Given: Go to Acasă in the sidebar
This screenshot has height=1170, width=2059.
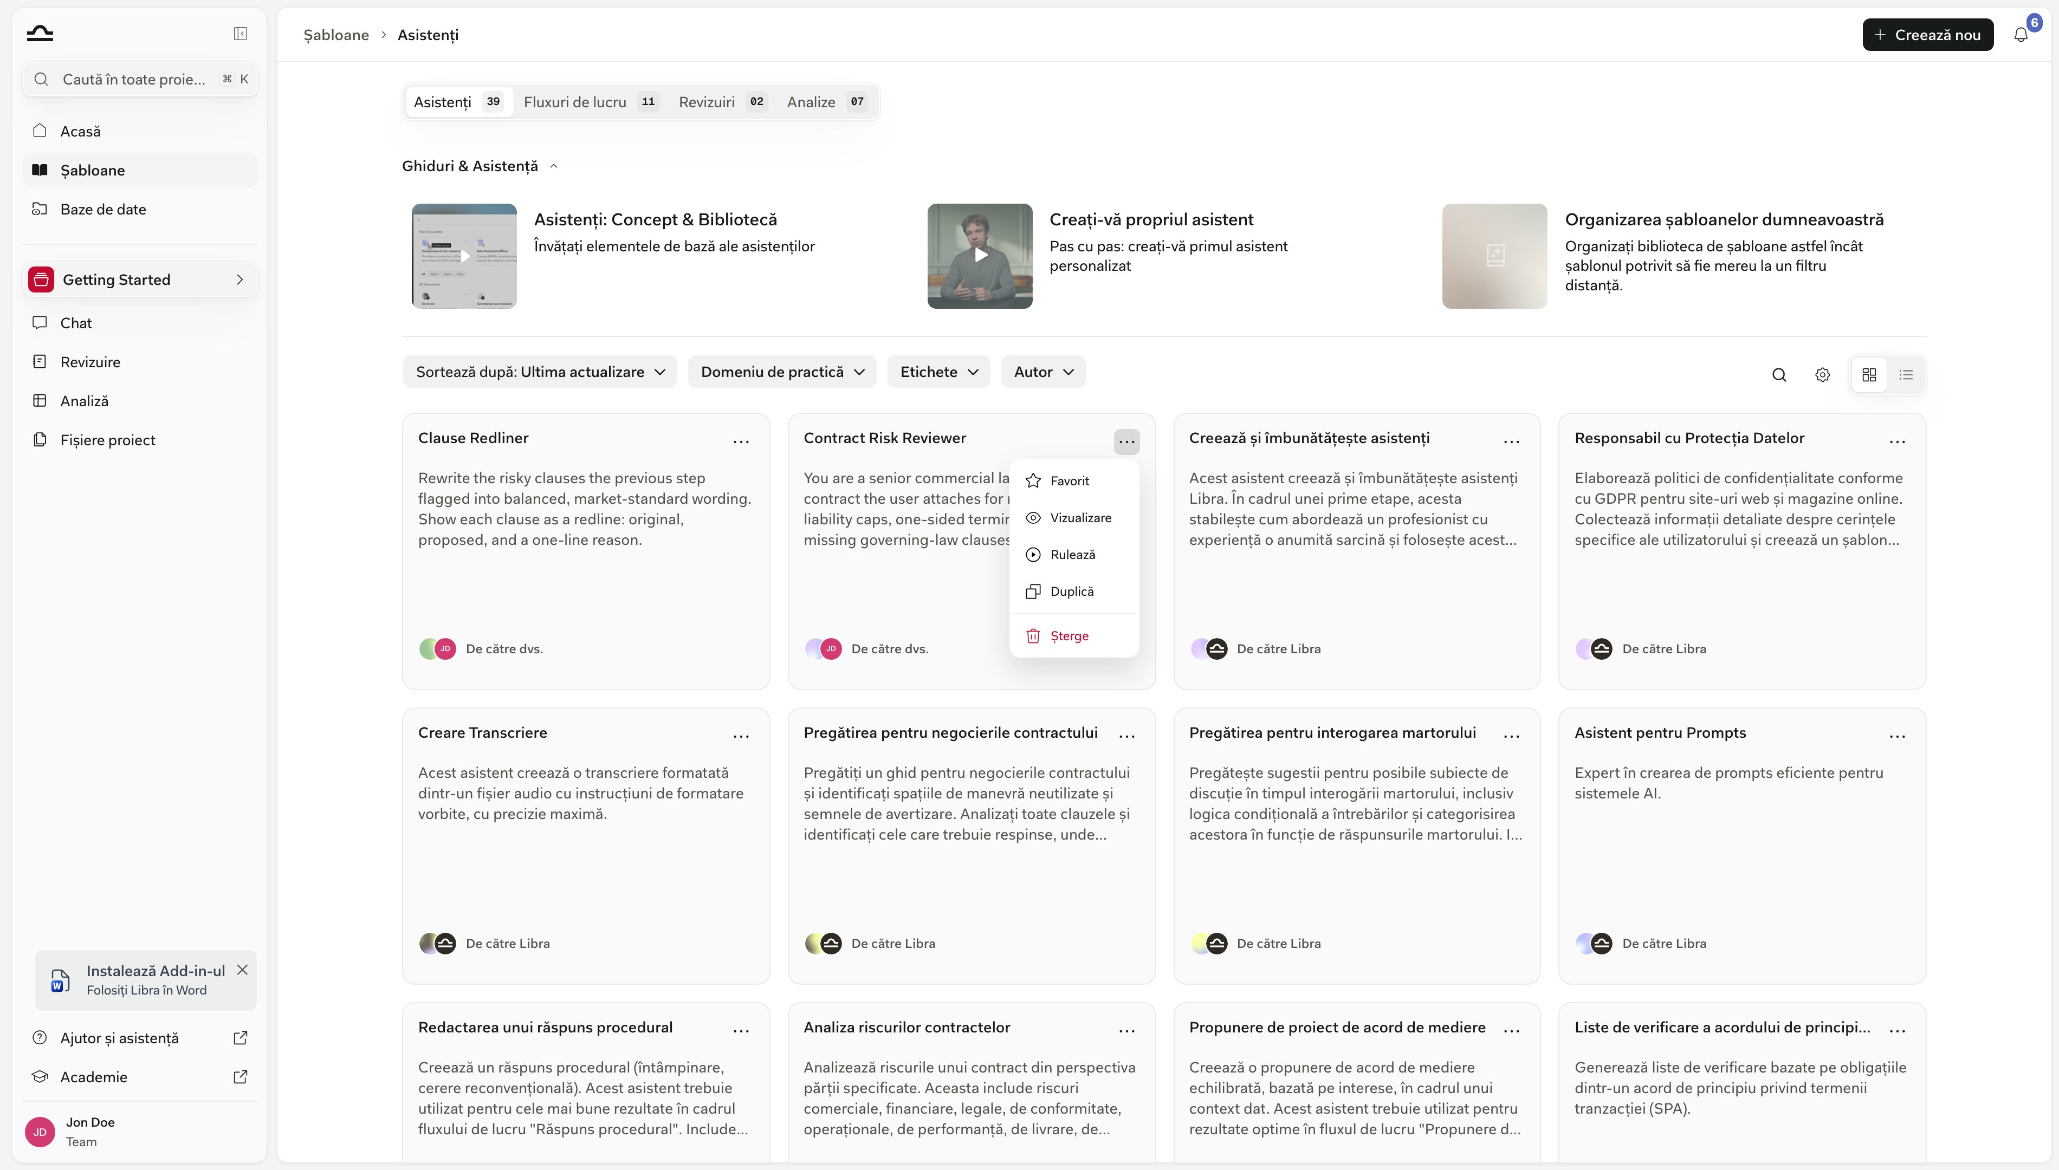Looking at the screenshot, I should point(140,131).
